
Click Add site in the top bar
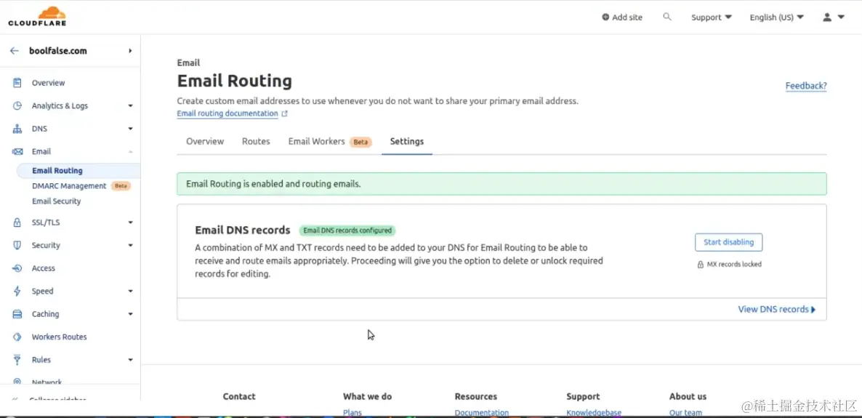tap(622, 17)
